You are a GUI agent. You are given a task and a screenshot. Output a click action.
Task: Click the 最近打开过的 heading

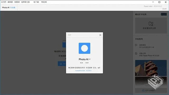point(141,14)
